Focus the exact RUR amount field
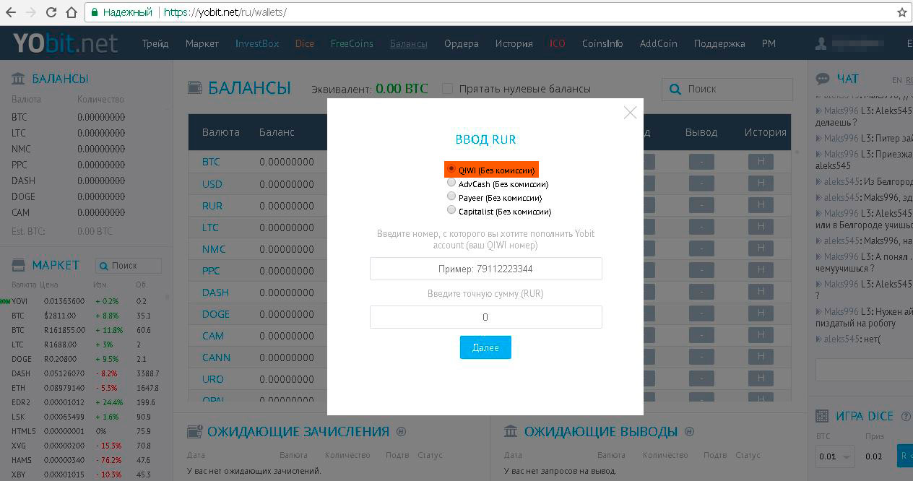Screen dimensions: 913x481 (x=485, y=317)
